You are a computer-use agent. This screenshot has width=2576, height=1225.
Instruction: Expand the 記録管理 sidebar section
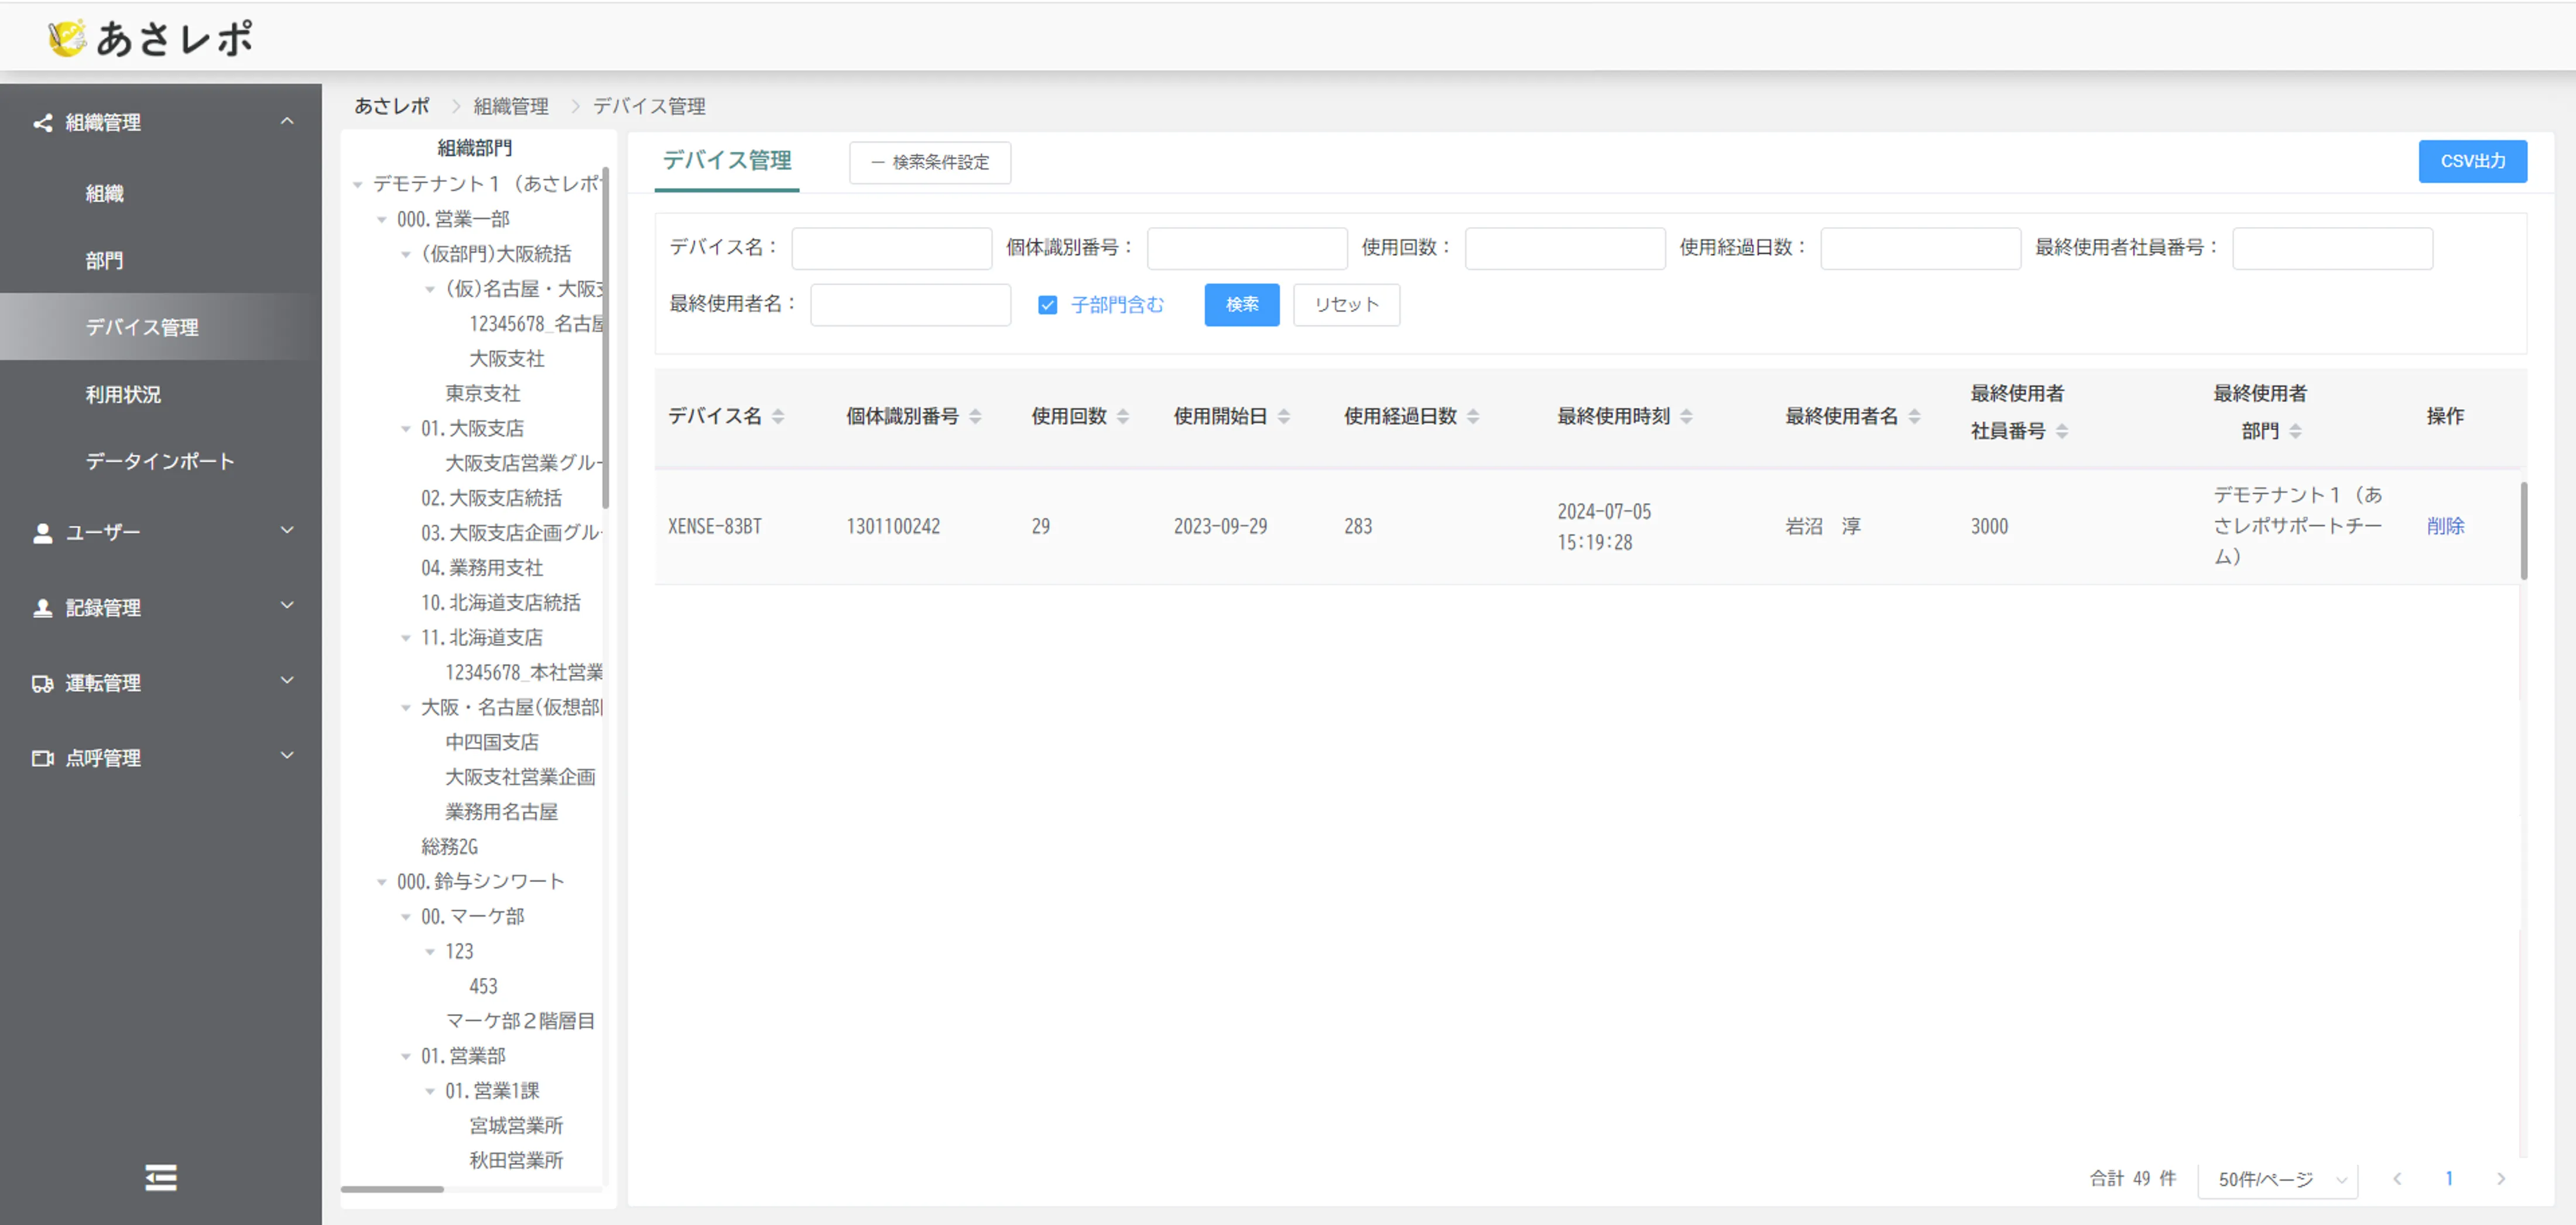click(287, 606)
